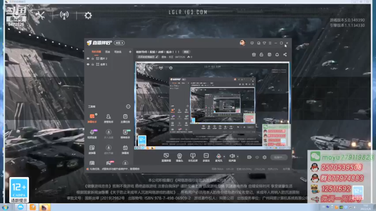Click the share icon in streaming app
The height and width of the screenshot is (211, 376).
pyautogui.click(x=285, y=54)
